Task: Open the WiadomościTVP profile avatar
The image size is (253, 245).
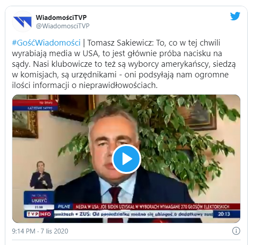Action: (x=23, y=22)
